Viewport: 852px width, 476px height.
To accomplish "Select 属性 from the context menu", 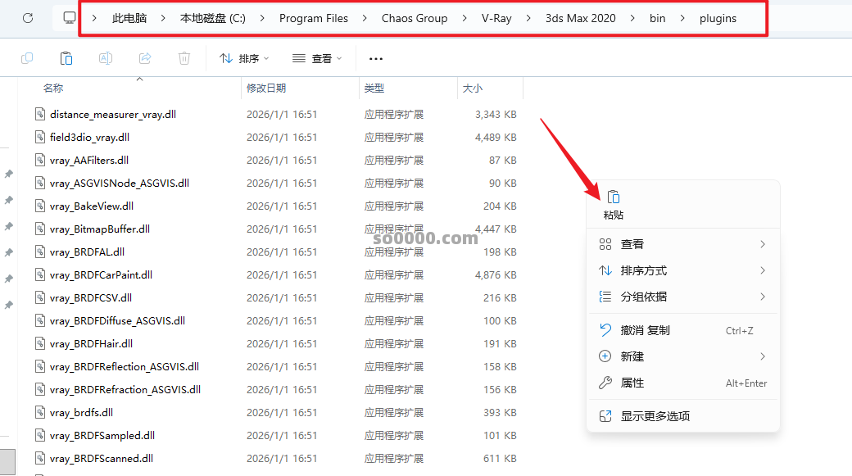I will (x=632, y=383).
